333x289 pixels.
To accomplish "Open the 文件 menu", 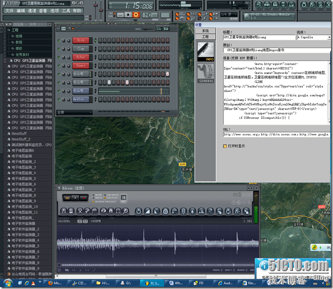I will coord(9,11).
